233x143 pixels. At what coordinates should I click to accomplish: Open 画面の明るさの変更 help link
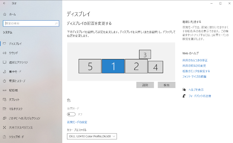[x=194, y=66]
